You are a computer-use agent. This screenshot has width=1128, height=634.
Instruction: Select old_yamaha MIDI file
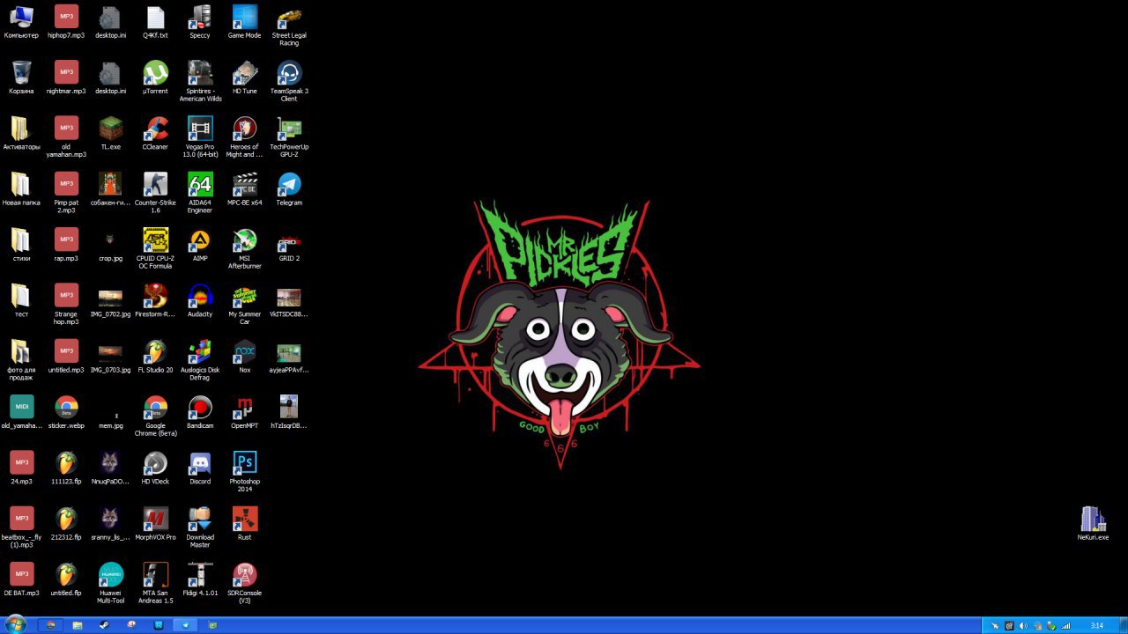tap(21, 412)
